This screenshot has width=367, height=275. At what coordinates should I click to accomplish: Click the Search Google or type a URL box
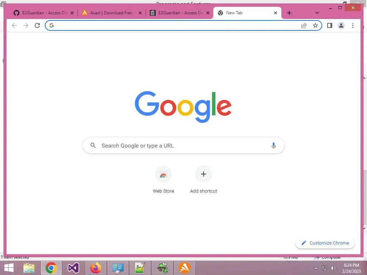tap(183, 145)
